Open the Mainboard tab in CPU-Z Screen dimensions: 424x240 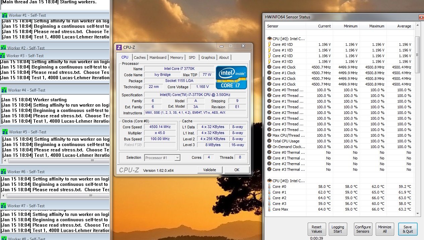coord(158,57)
